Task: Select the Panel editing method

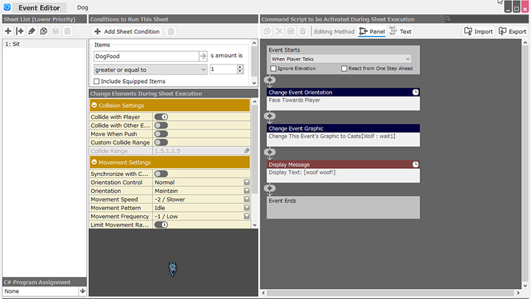Action: pyautogui.click(x=371, y=31)
